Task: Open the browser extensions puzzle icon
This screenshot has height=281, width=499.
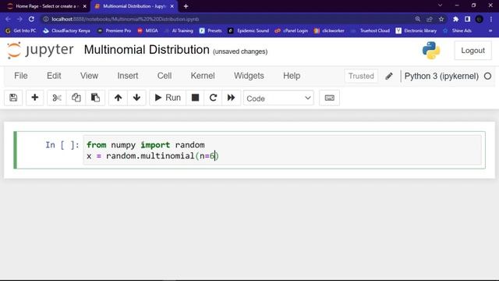Action: coord(455,19)
